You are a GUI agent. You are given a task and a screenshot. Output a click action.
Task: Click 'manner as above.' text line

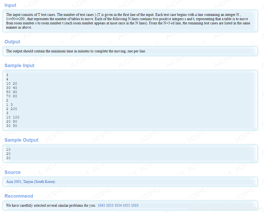19,27
